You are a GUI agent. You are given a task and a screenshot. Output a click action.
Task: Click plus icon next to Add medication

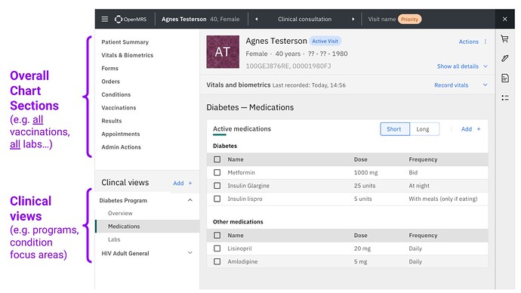coord(479,129)
